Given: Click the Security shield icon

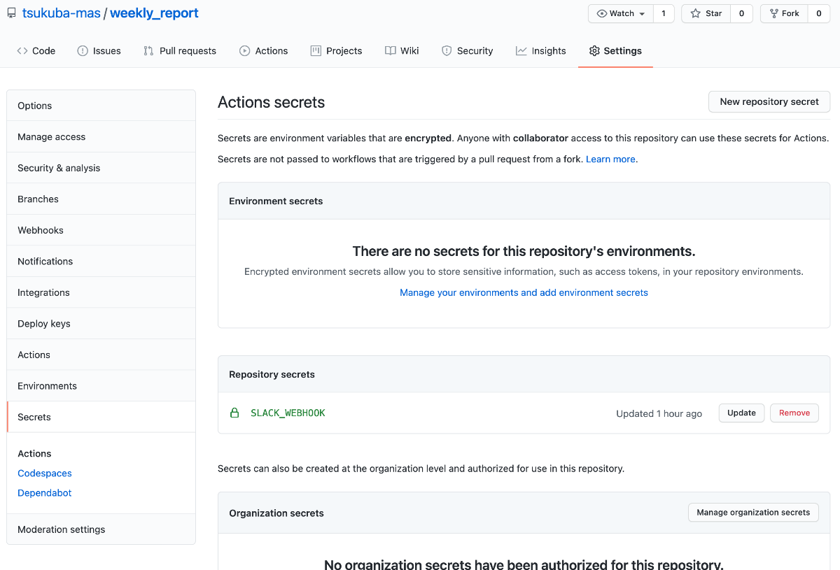Looking at the screenshot, I should point(447,51).
